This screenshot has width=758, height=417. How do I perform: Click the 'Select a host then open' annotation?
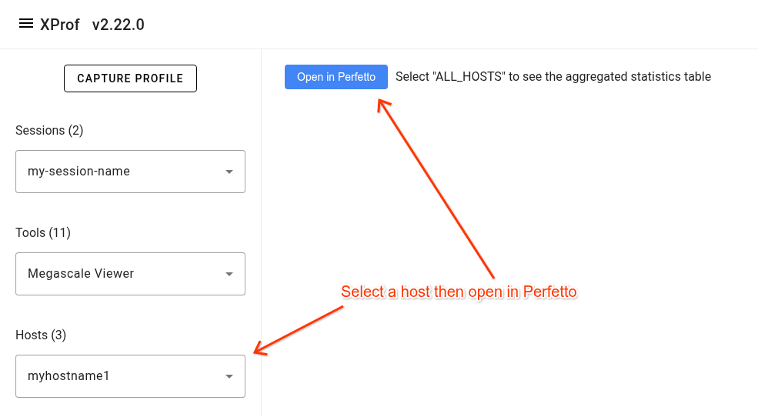click(459, 292)
